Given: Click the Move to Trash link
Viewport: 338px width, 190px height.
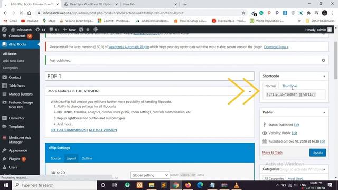Looking at the screenshot, I should [272, 153].
